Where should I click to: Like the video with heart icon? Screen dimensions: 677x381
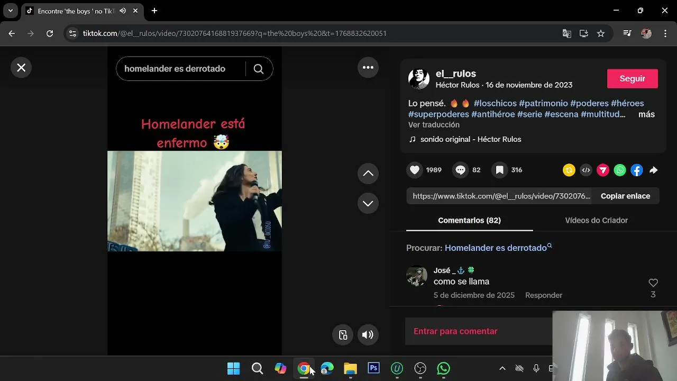point(415,170)
